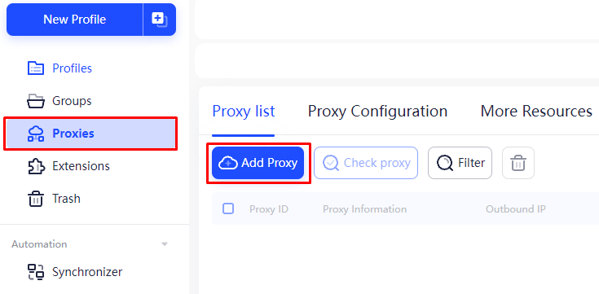The width and height of the screenshot is (599, 294).
Task: Click the Proxies cloud network icon
Action: [x=36, y=134]
